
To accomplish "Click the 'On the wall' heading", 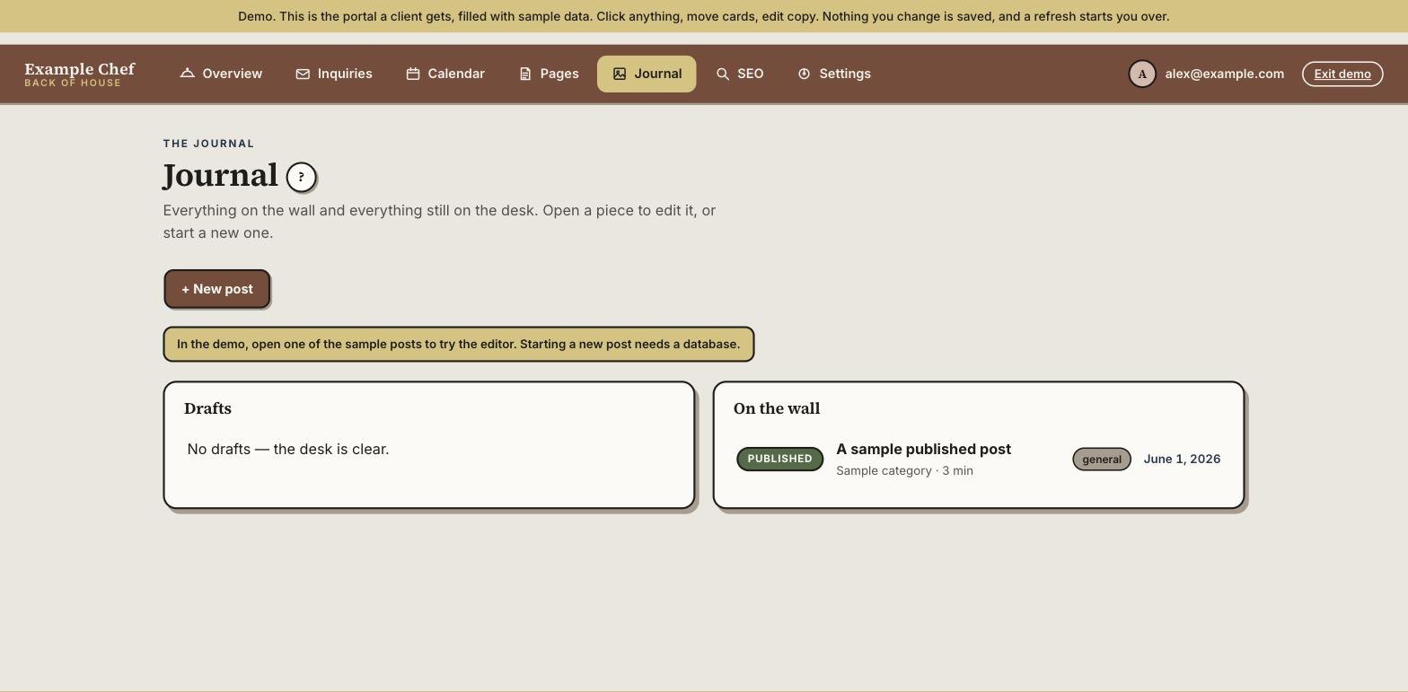I will [x=777, y=408].
